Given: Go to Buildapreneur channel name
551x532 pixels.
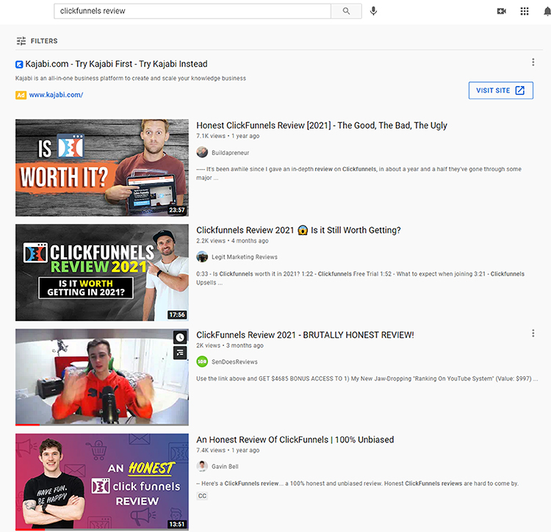Looking at the screenshot, I should coord(230,153).
